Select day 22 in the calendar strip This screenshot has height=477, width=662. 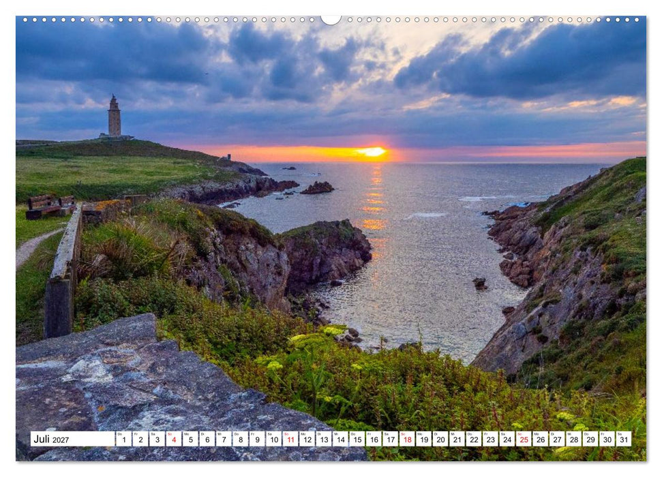tap(474, 439)
